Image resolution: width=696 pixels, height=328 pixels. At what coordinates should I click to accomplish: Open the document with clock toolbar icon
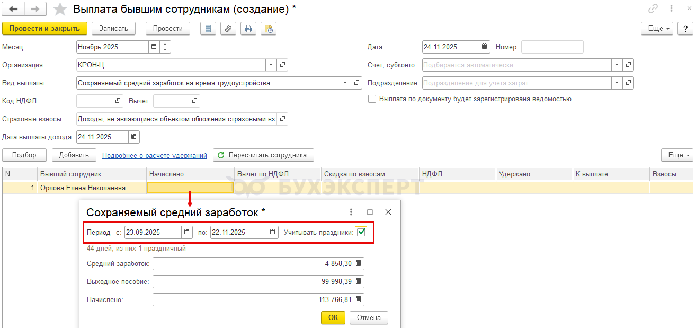(268, 29)
